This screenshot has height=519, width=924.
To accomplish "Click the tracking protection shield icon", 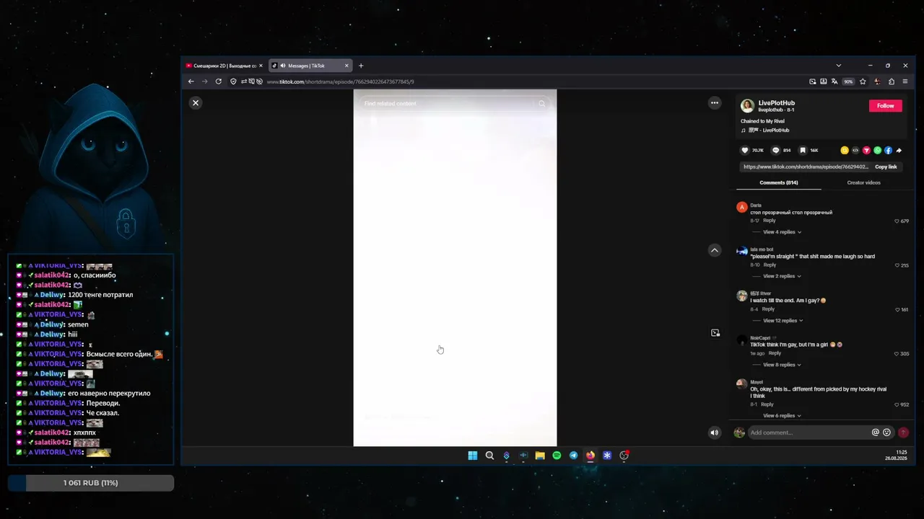I will click(233, 81).
